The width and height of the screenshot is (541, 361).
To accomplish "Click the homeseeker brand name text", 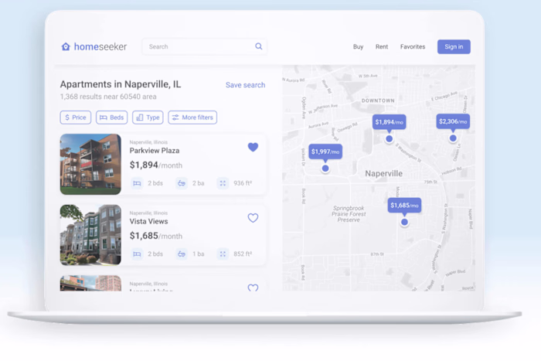I will pos(100,46).
